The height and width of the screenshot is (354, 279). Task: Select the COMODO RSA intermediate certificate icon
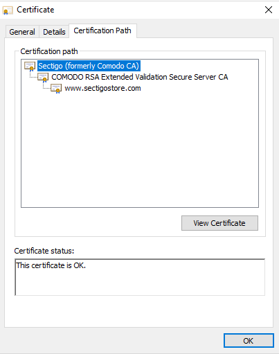(x=43, y=78)
